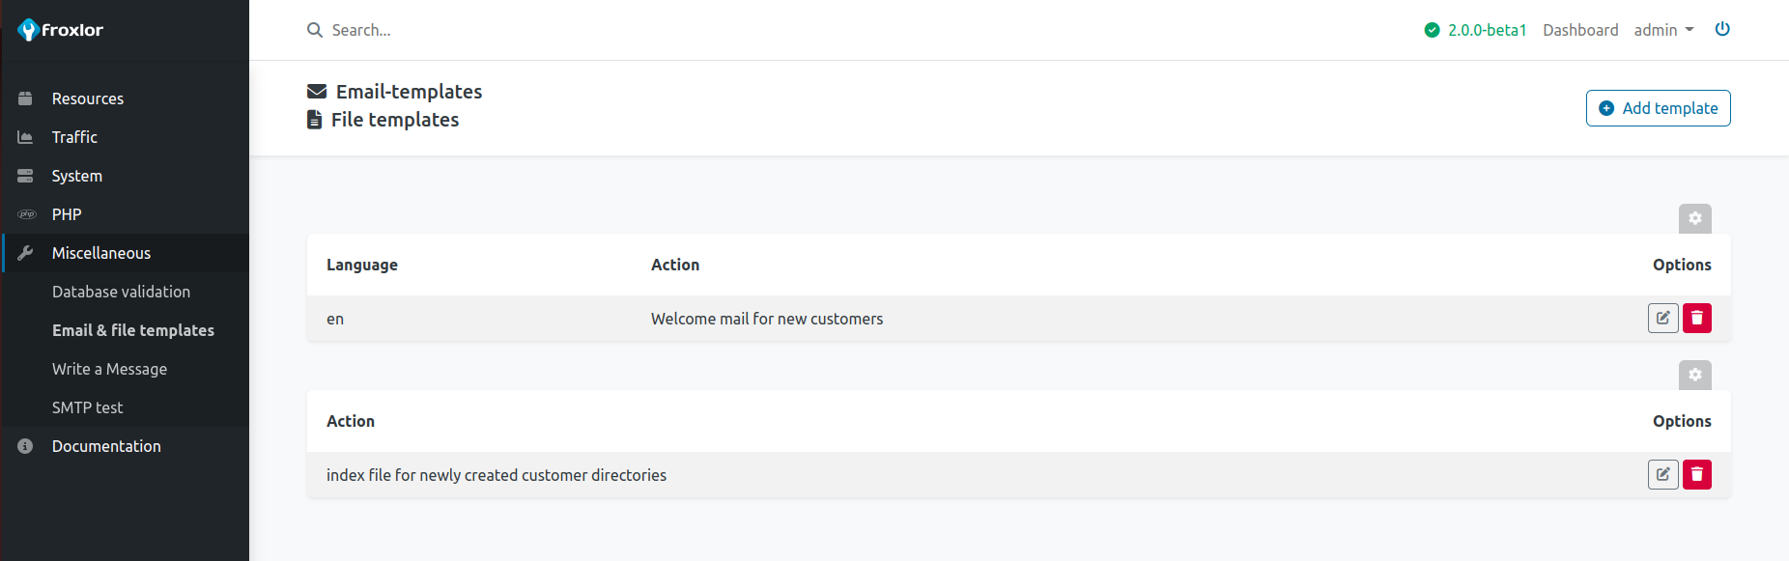Delete the Welcome mail for new customers template

pyautogui.click(x=1696, y=318)
